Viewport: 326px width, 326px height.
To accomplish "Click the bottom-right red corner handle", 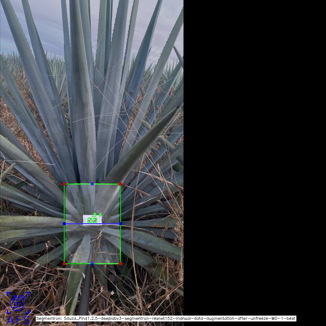I will (120, 264).
